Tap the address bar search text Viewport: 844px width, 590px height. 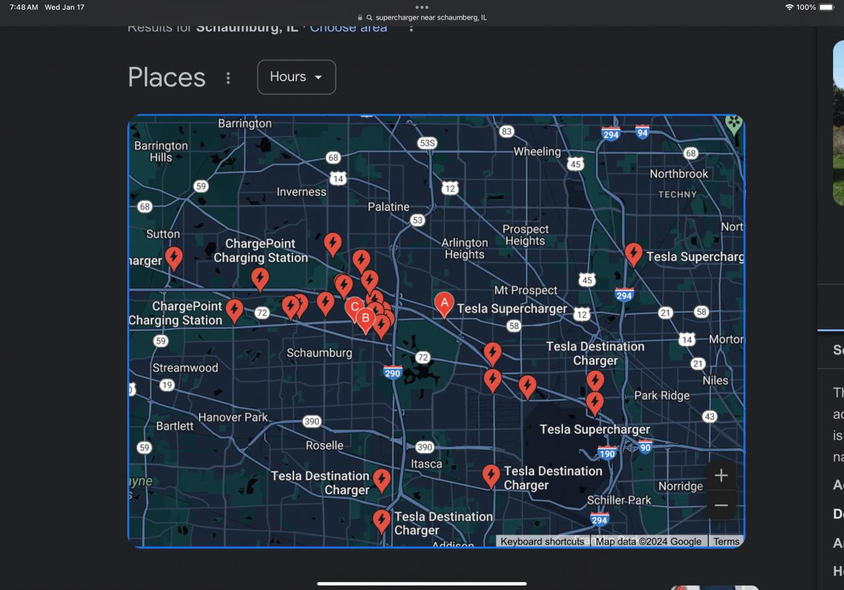431,18
